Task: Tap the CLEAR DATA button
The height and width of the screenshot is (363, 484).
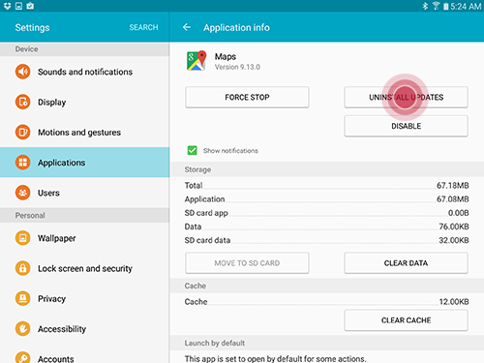Action: (406, 263)
